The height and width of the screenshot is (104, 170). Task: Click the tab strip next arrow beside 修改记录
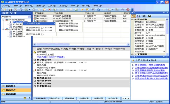[x=126, y=98]
